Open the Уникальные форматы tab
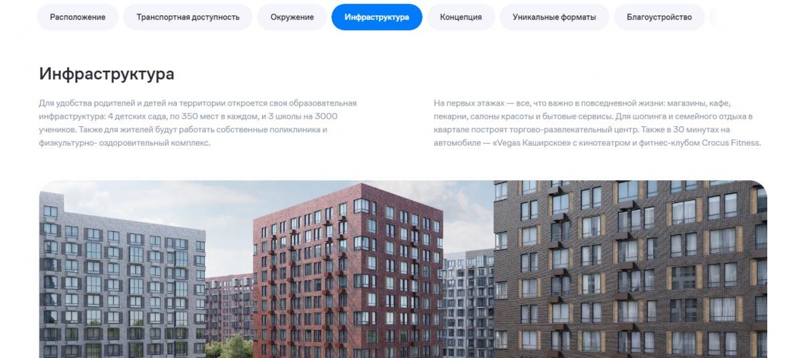This screenshot has height=358, width=802. (x=554, y=17)
